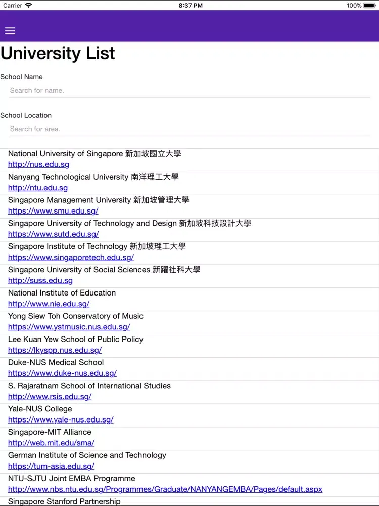Select NTU-SJTU Joint EMBA Programme name
379x506 pixels.
click(72, 479)
